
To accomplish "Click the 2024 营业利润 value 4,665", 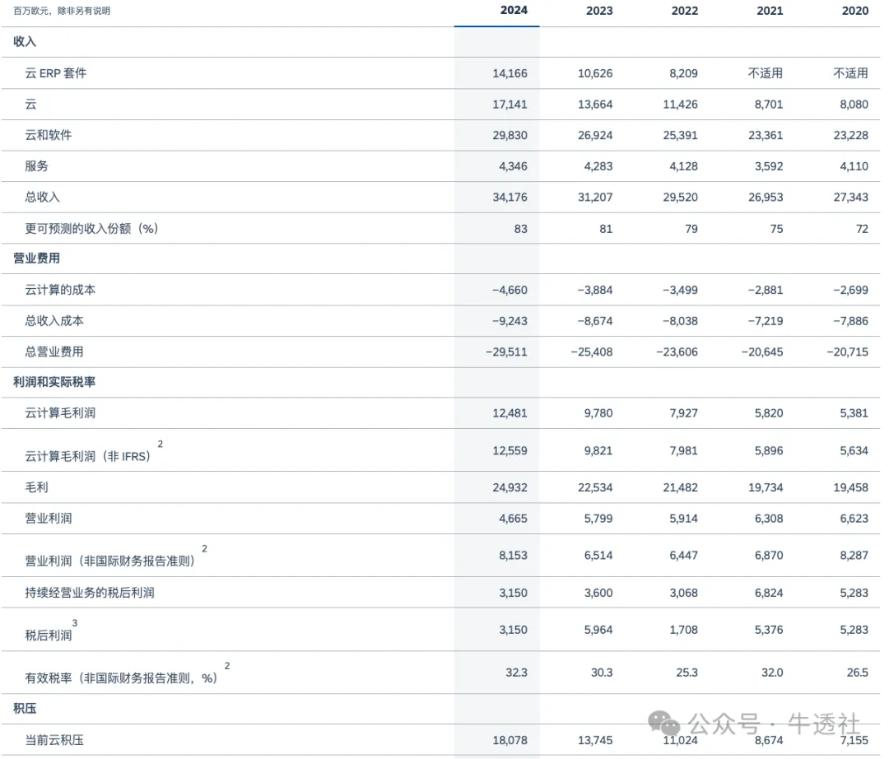I will (513, 519).
